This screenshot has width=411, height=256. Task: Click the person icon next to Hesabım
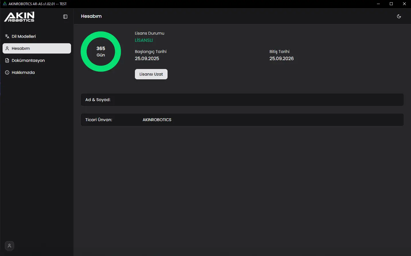[x=7, y=48]
